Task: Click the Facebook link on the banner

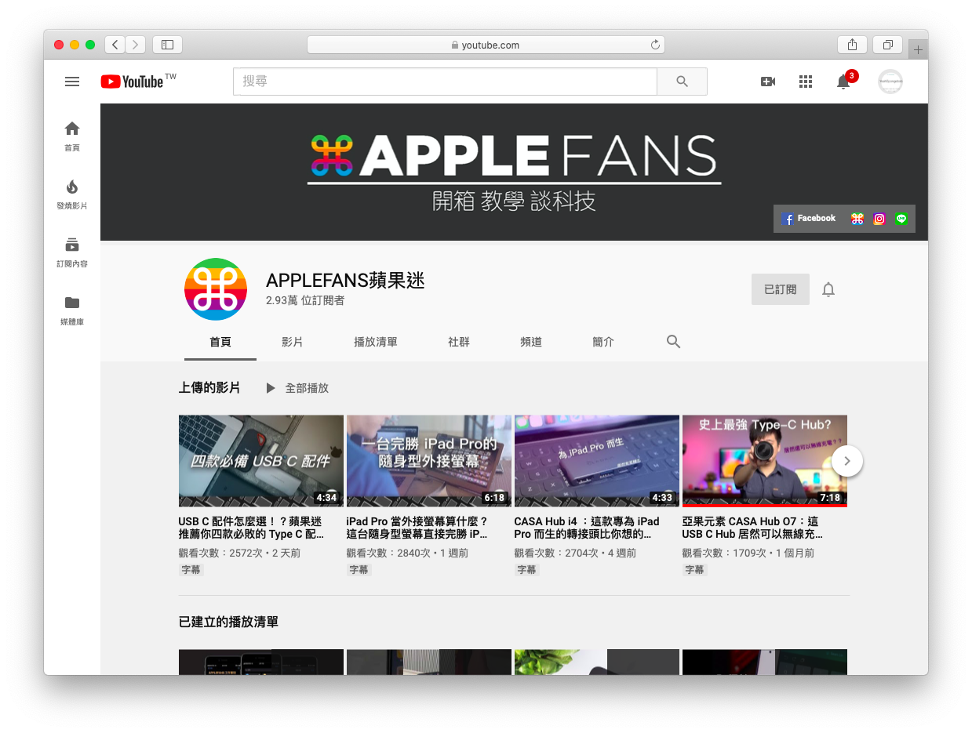Action: (x=809, y=219)
